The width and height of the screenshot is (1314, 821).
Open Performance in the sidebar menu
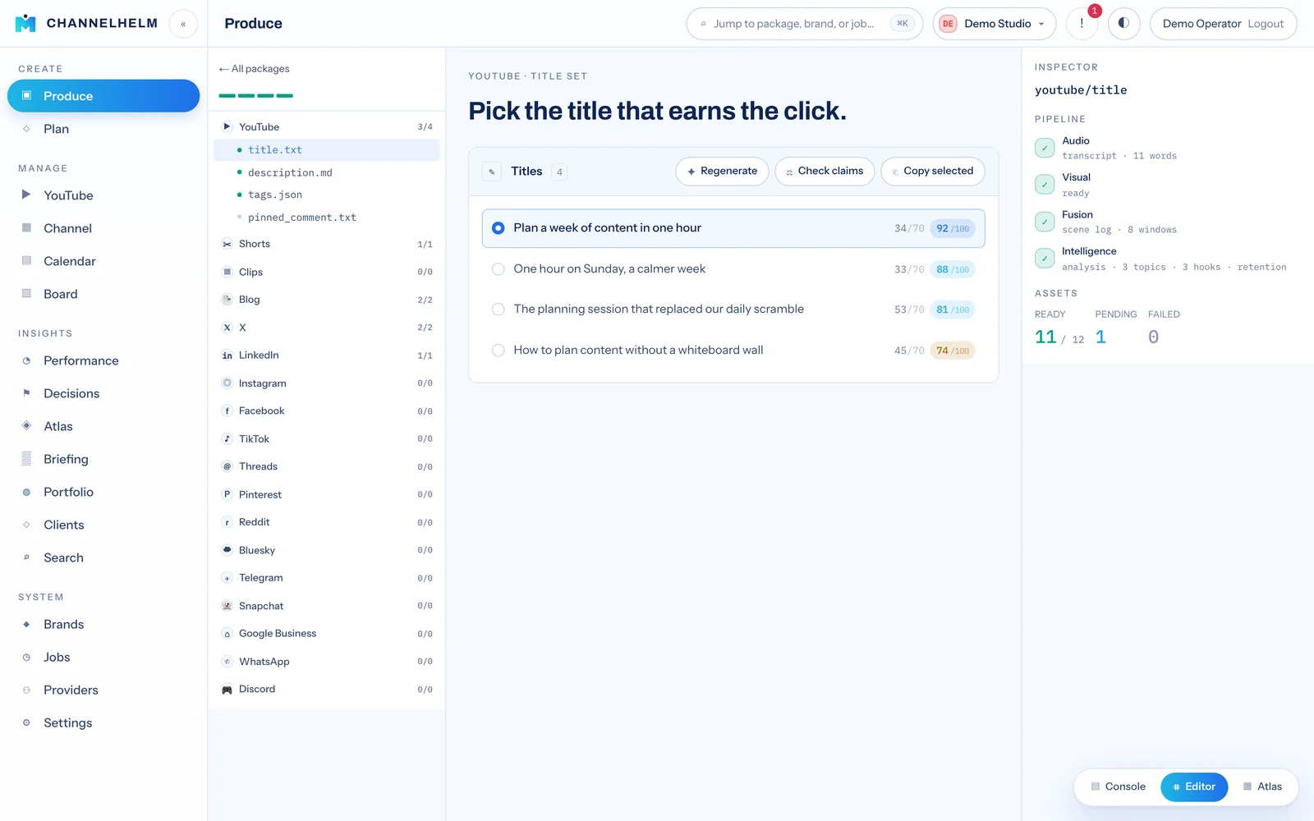click(x=103, y=360)
